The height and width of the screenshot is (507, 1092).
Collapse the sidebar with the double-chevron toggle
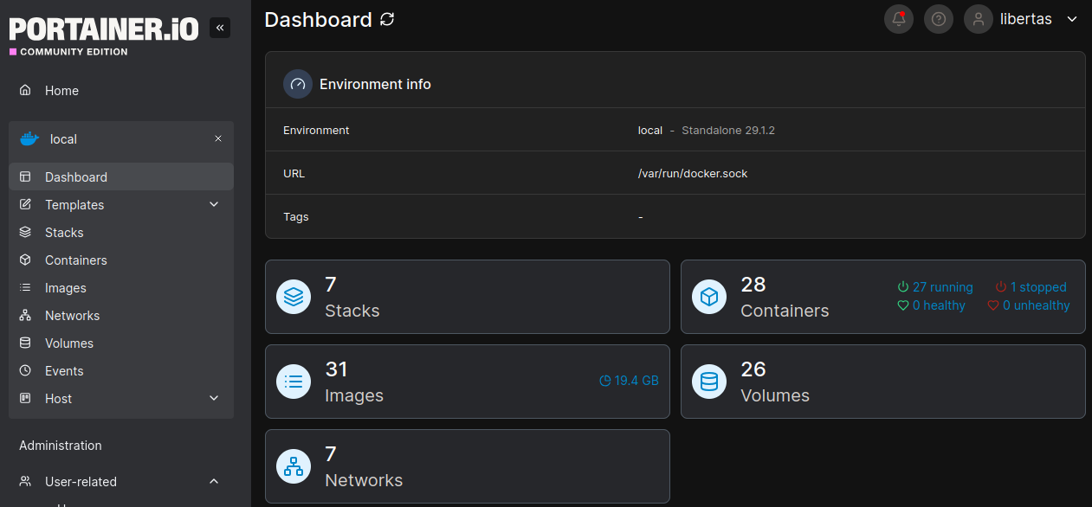tap(219, 27)
